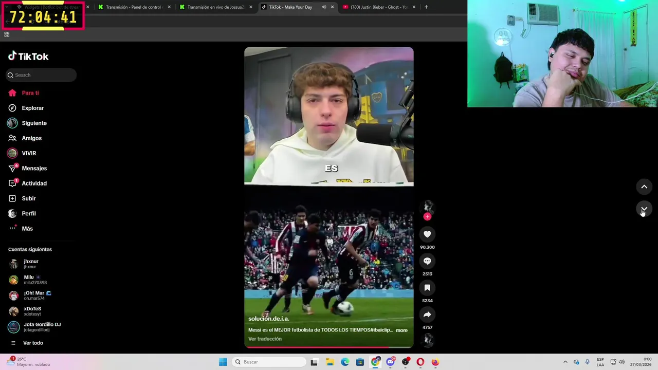Open the spinning sound disc icon
658x370 pixels.
pos(427,340)
